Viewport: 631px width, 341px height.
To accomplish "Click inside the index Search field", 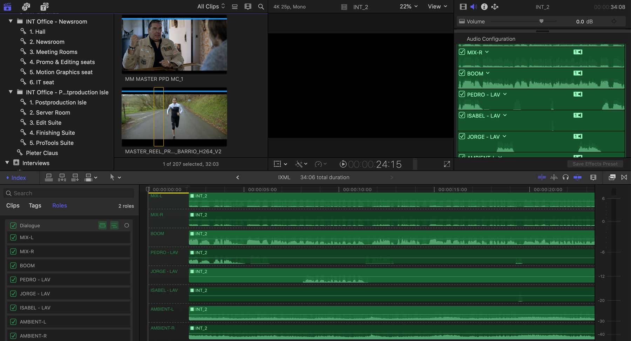I will pyautogui.click(x=69, y=193).
